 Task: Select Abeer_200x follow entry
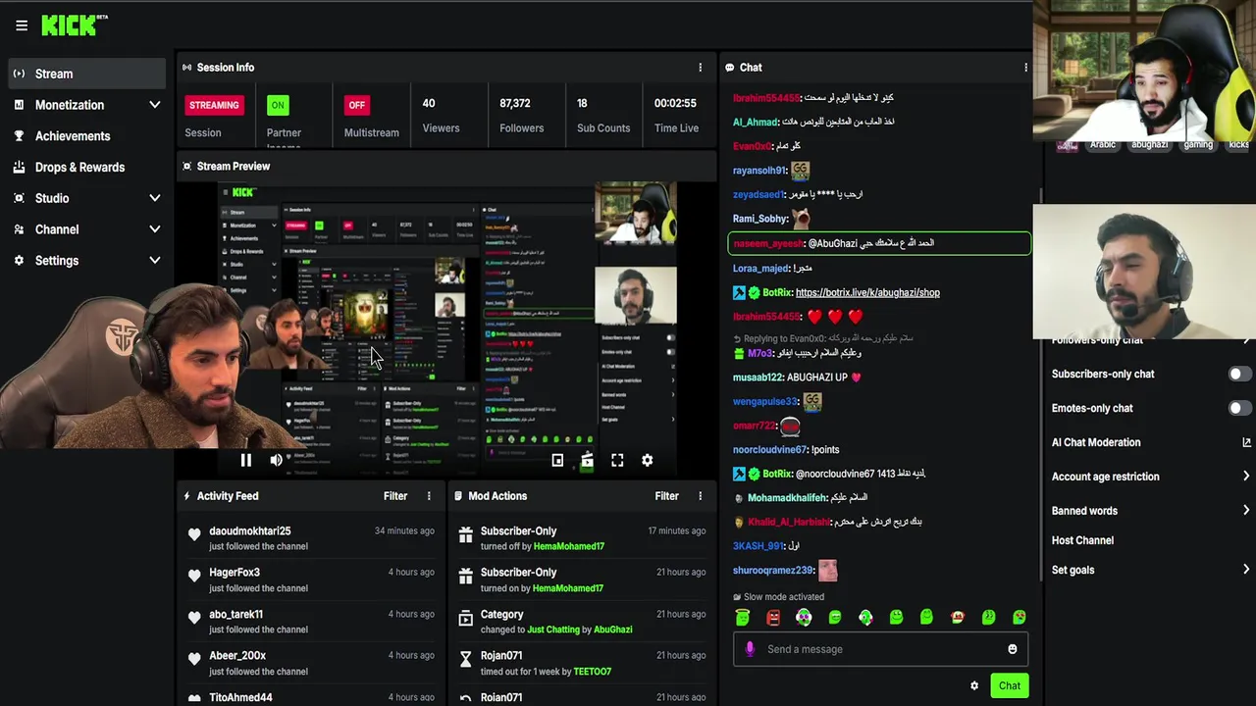pos(312,663)
